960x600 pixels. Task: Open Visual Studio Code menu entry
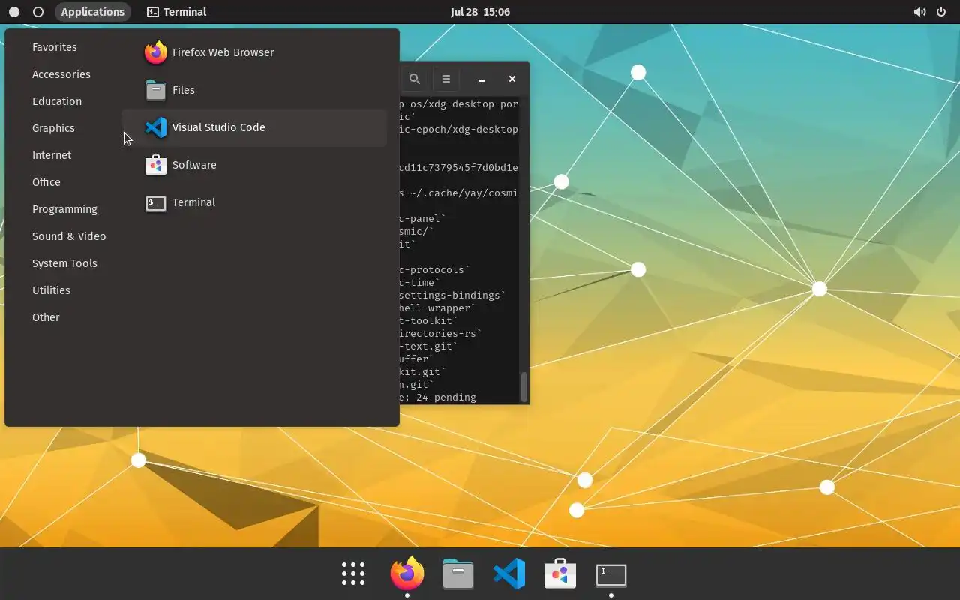point(254,127)
